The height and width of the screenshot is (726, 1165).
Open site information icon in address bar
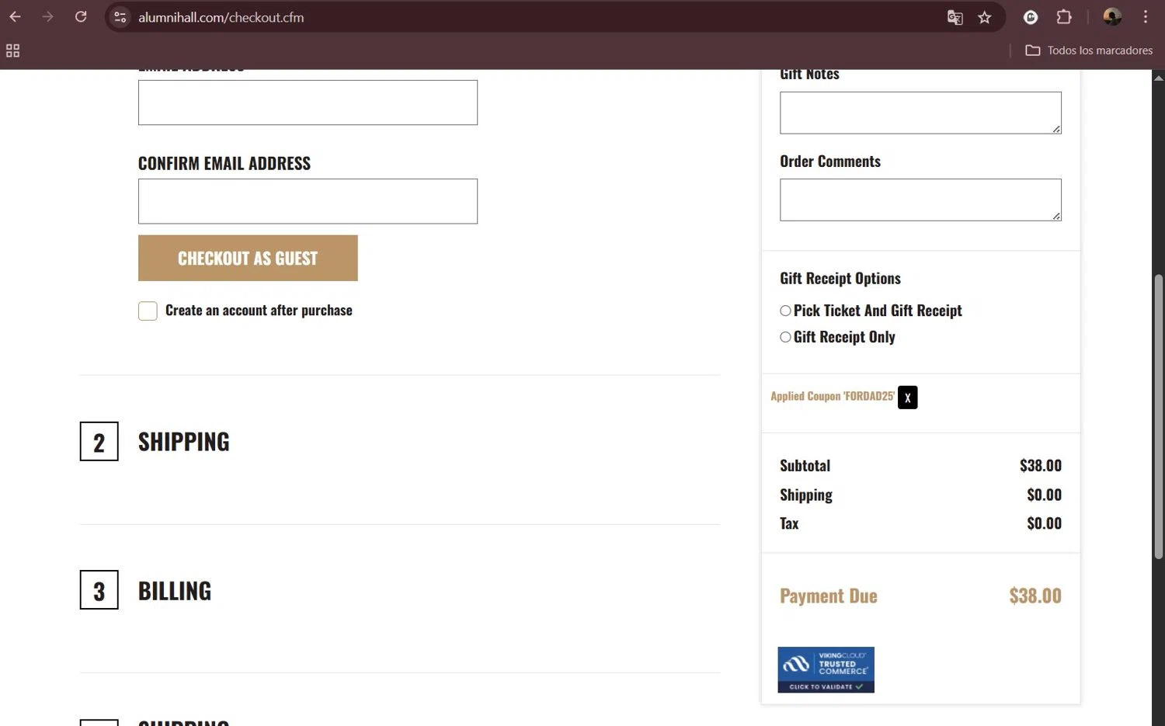tap(120, 17)
